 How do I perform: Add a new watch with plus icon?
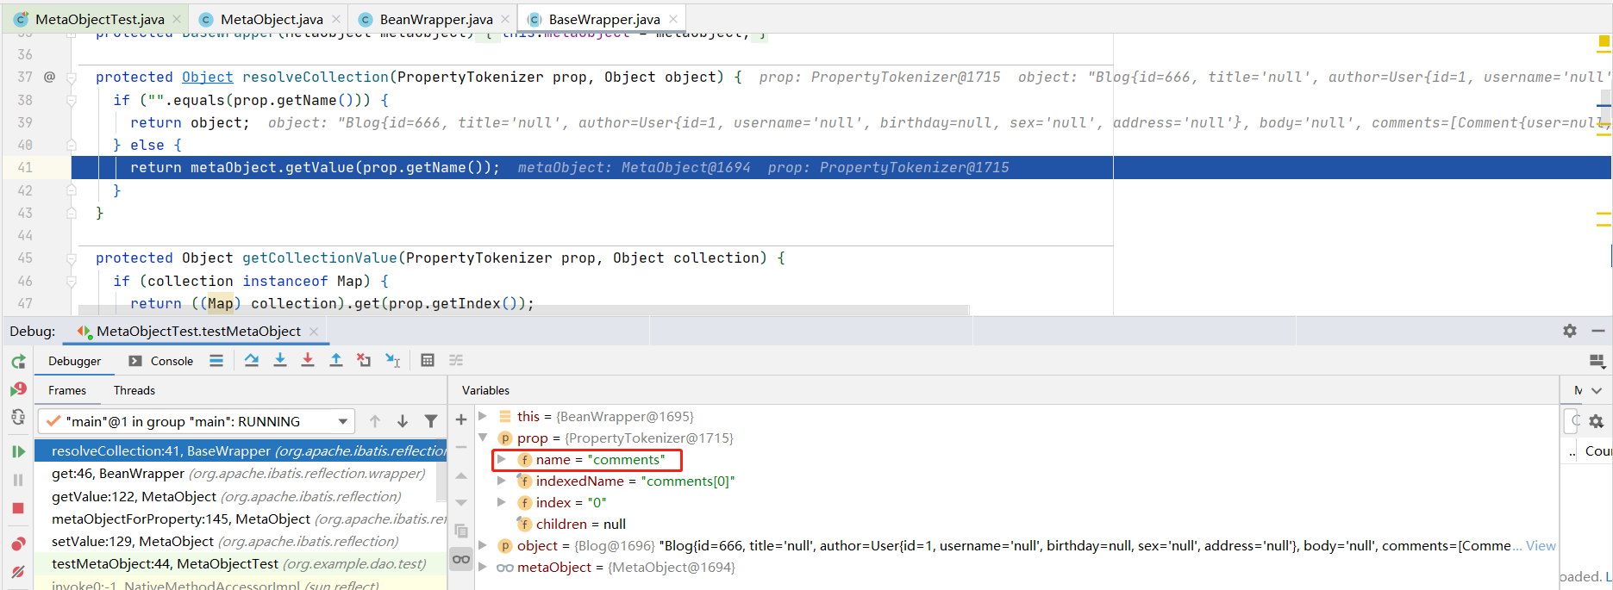click(461, 419)
